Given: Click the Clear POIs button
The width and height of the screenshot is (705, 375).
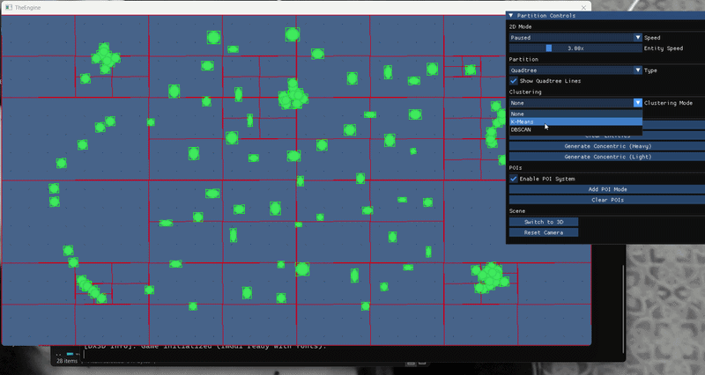Looking at the screenshot, I should 606,200.
